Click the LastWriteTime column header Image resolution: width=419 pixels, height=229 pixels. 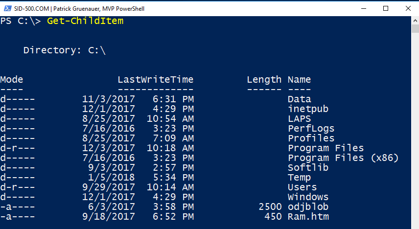(x=155, y=79)
